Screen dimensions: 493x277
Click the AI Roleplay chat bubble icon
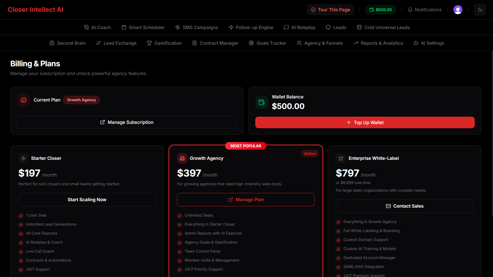coord(286,27)
